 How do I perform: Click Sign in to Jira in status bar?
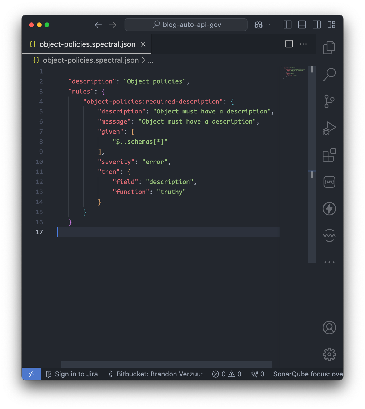point(72,374)
